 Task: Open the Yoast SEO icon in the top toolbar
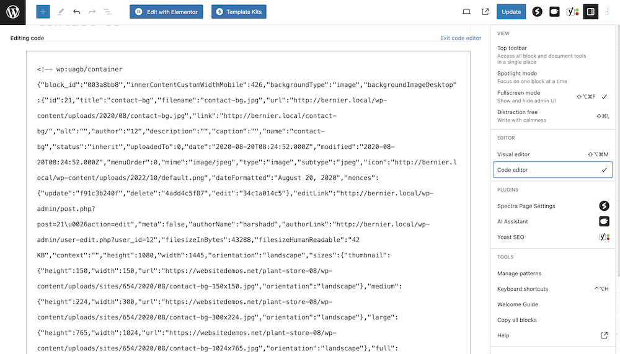572,12
